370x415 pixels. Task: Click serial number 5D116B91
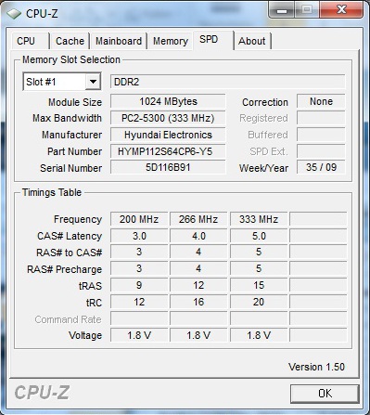168,168
